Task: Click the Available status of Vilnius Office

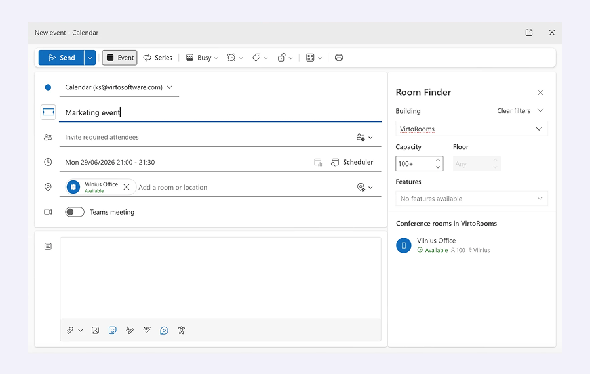Action: click(x=433, y=250)
